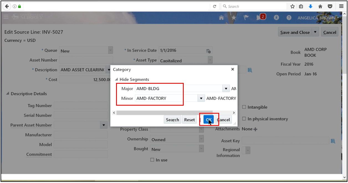Check the Intangible checkbox
Viewport: 348px width, 183px height.
[244, 107]
